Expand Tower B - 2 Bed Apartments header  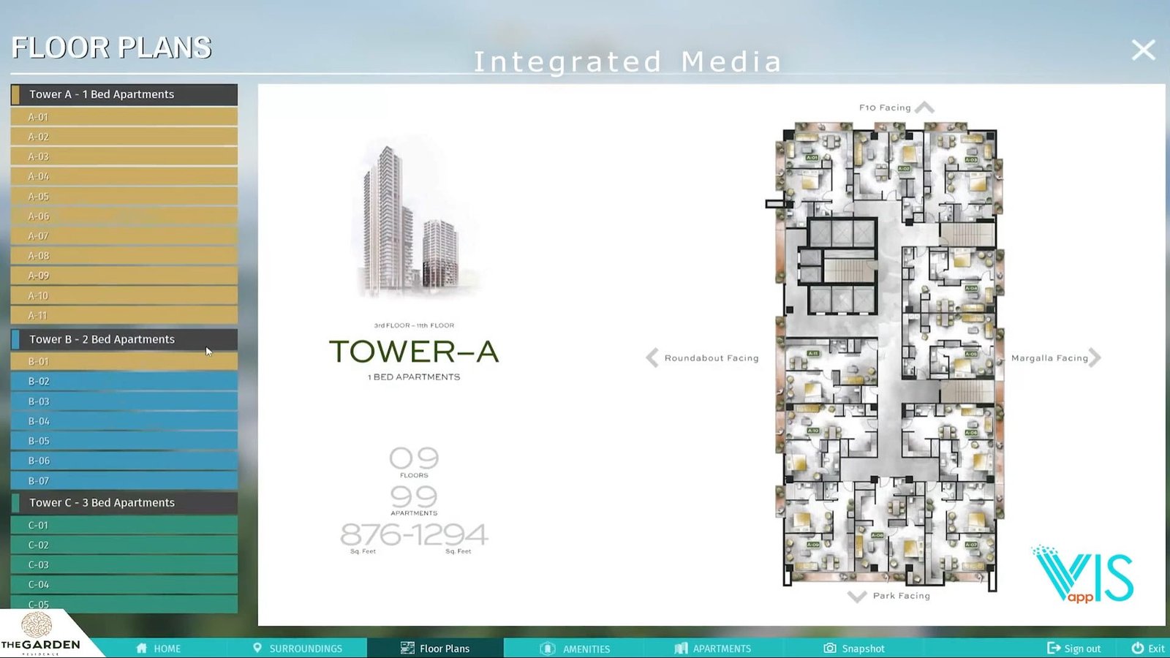click(124, 339)
